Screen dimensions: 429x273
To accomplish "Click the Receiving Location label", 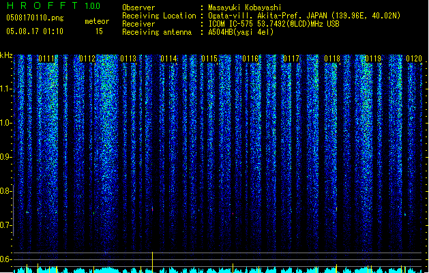I will [x=159, y=16].
